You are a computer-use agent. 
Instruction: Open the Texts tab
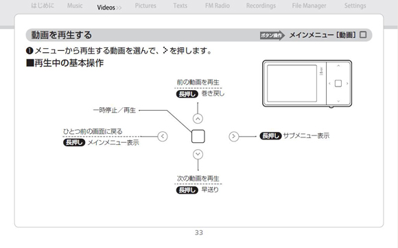click(x=180, y=5)
